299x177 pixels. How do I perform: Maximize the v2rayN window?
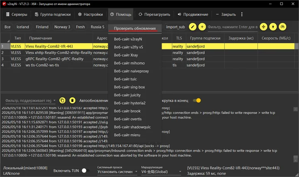pos(282,4)
